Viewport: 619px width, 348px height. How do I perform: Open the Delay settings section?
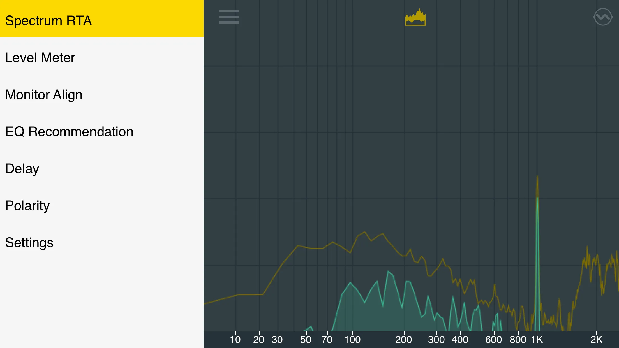coord(22,168)
